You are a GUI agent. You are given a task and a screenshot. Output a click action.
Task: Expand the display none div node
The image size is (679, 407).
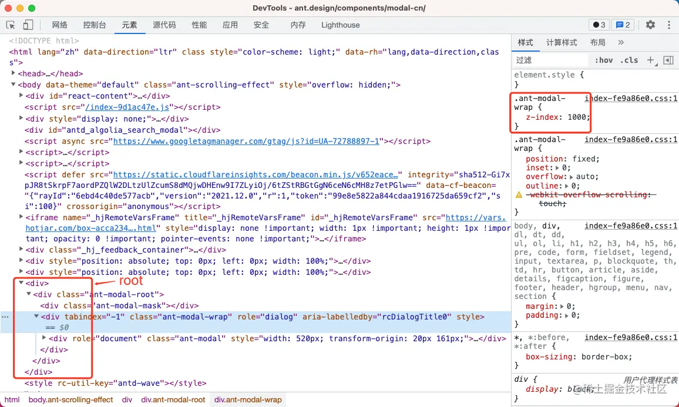21,118
